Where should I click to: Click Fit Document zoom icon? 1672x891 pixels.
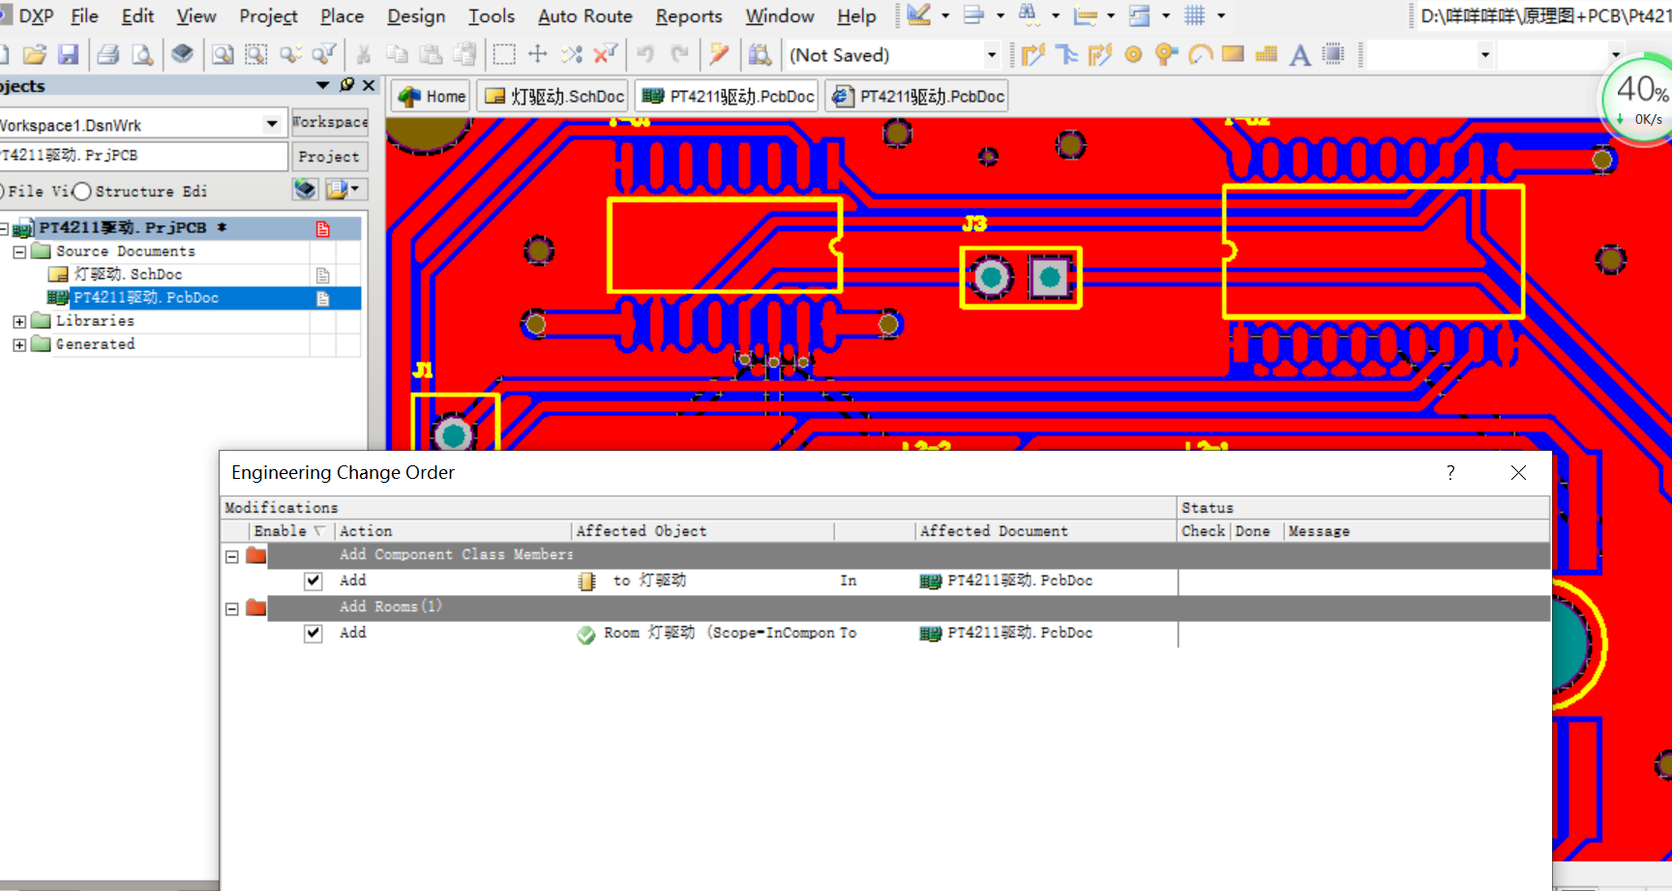[x=223, y=55]
